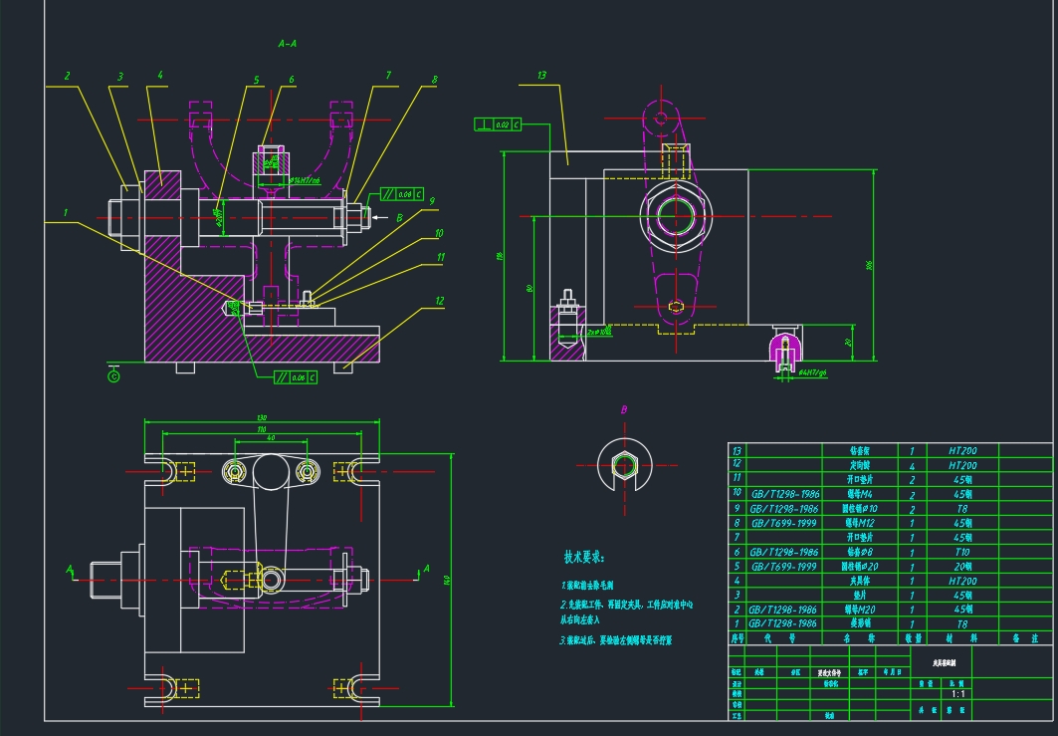This screenshot has height=736, width=1058.
Task: Click the M20 part name in row 2
Action: [x=860, y=610]
